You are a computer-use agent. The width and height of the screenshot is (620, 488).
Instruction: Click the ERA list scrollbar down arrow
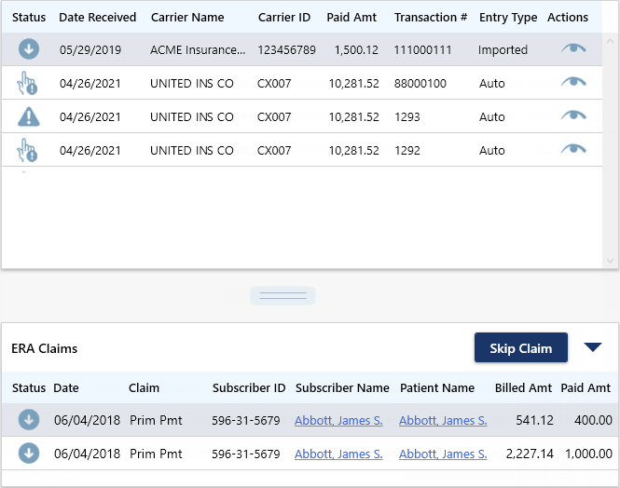(x=610, y=261)
